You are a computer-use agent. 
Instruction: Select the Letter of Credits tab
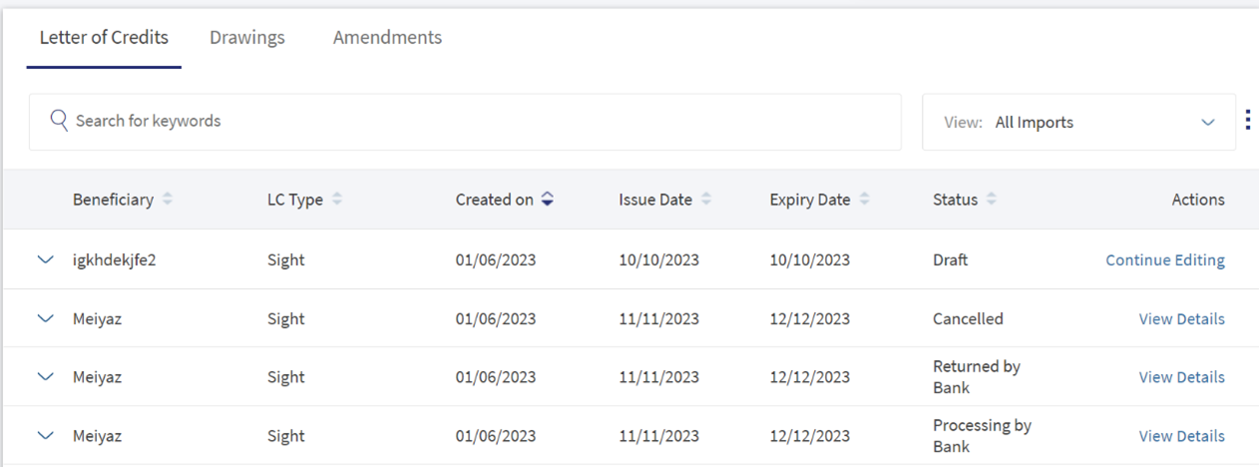pos(104,38)
